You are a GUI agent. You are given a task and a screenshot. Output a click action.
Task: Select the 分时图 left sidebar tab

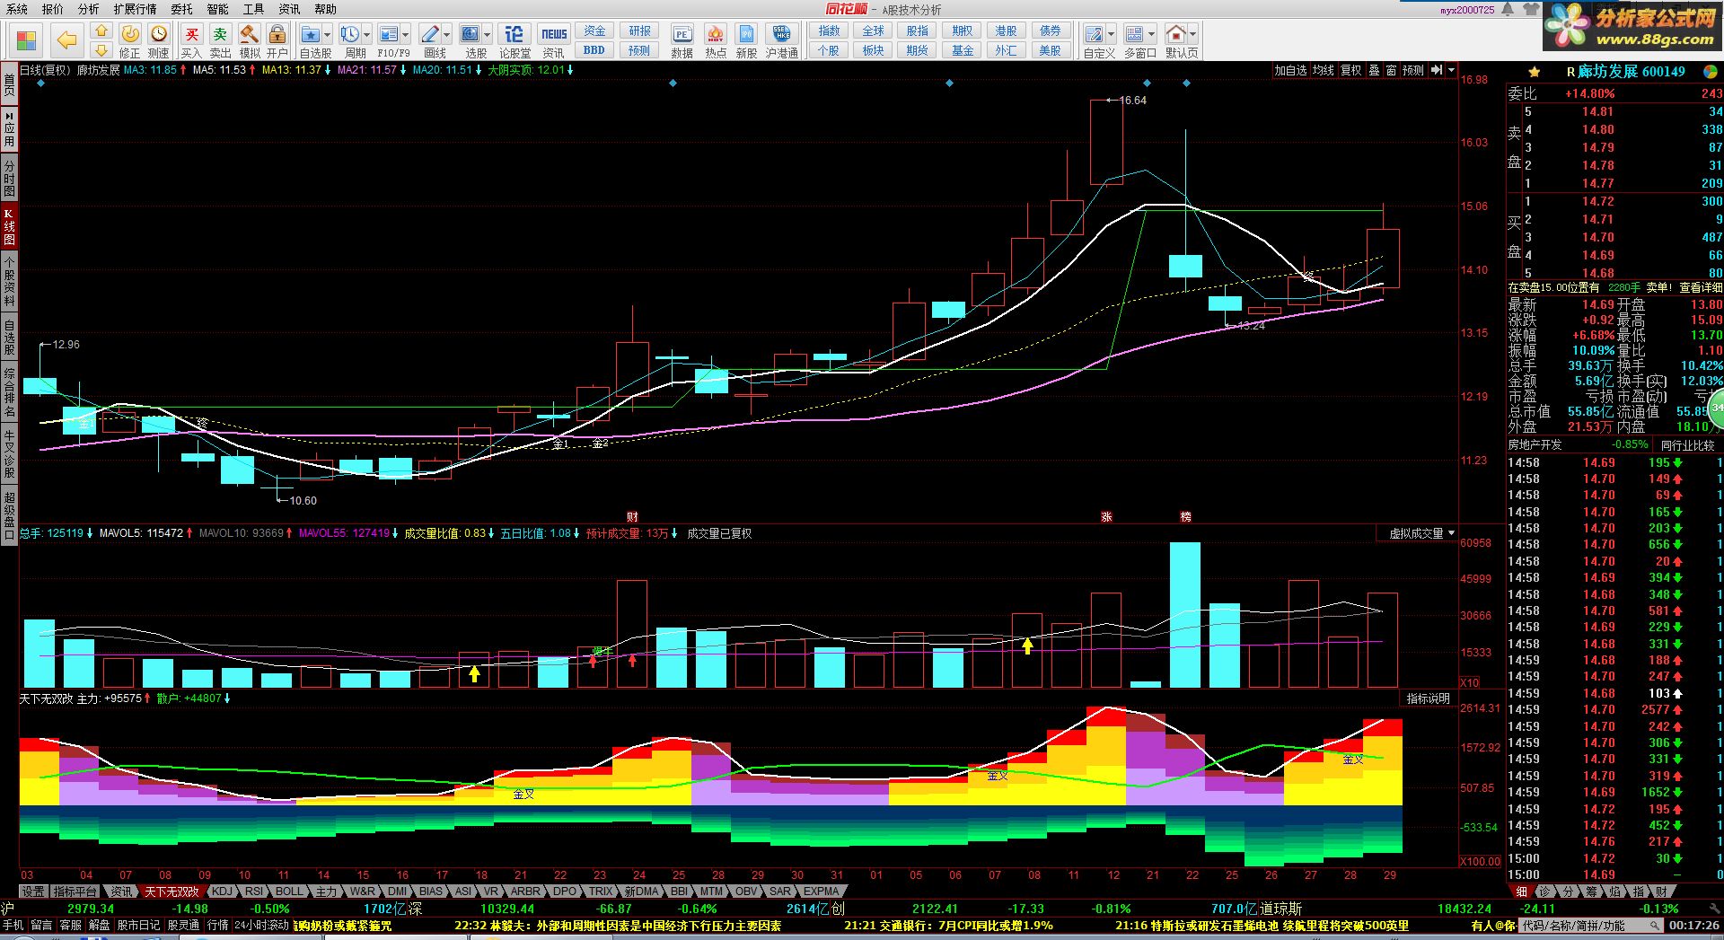pos(9,179)
